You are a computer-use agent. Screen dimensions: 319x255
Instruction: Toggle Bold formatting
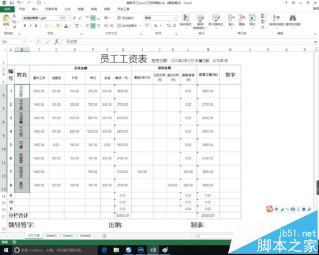point(25,25)
